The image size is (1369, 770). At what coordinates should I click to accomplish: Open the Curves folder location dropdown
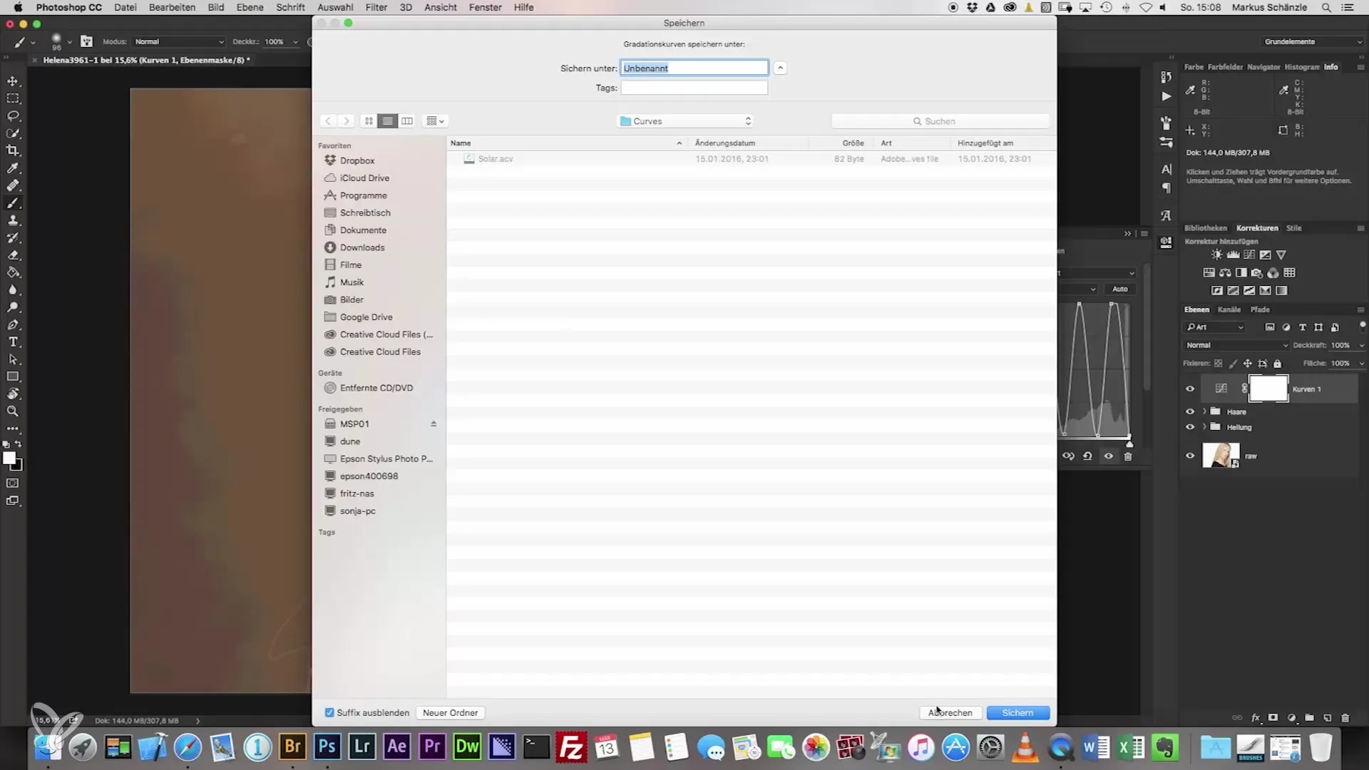point(685,121)
